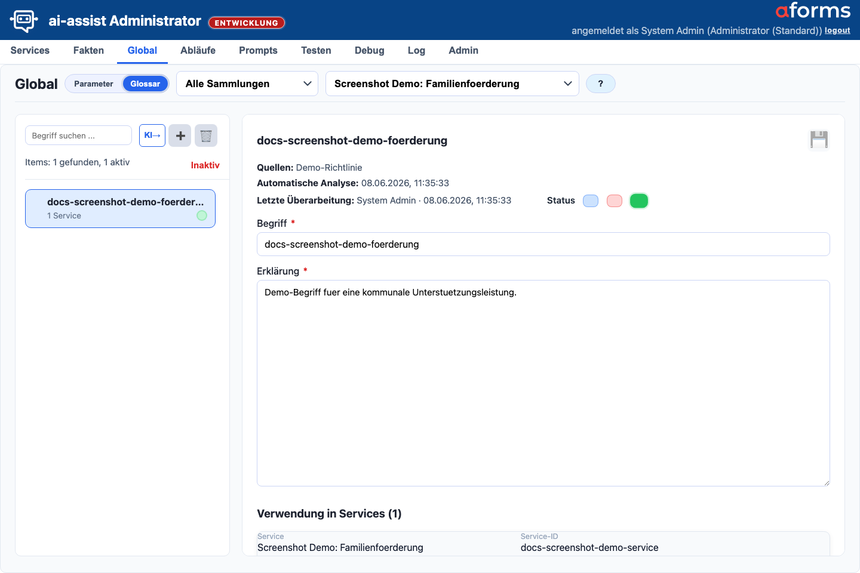Open the Abläufe tab

[x=198, y=51]
